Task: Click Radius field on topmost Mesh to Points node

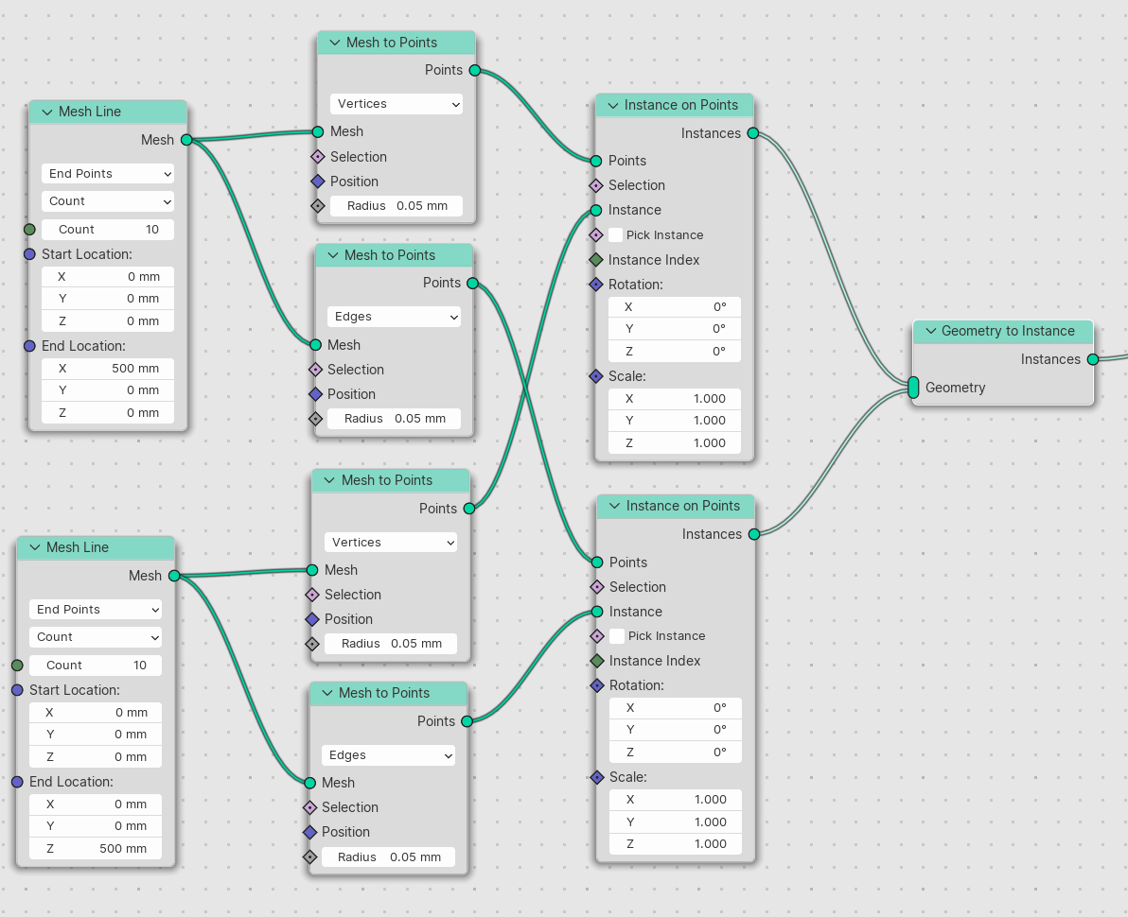Action: (x=397, y=206)
